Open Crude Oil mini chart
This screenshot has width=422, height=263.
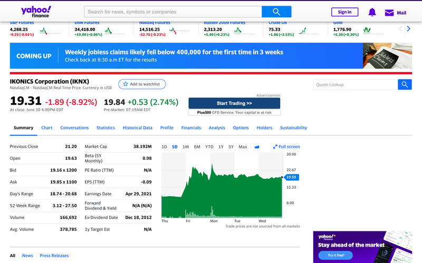(309, 31)
